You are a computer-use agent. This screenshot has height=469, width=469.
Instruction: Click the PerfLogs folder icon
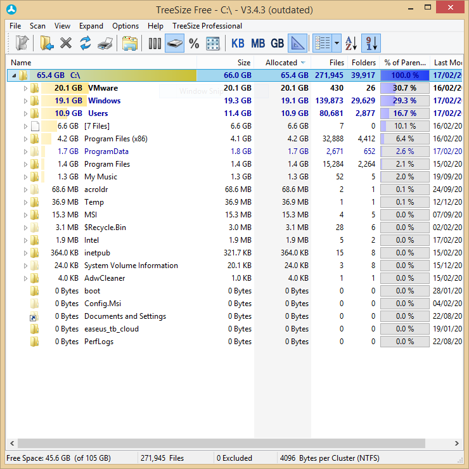coord(34,342)
